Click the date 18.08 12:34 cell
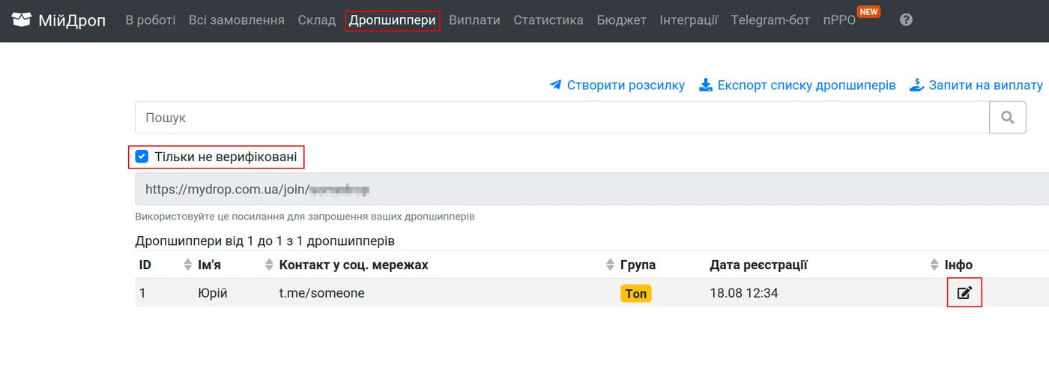The height and width of the screenshot is (368, 1049). coord(743,293)
